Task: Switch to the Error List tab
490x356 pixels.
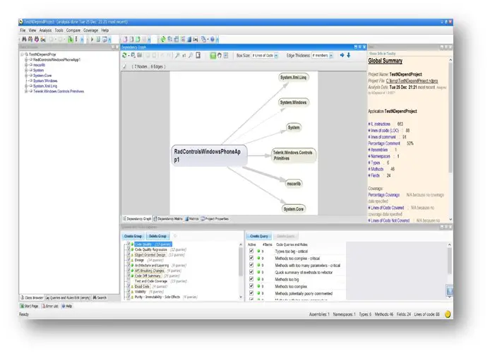Action: [x=50, y=306]
